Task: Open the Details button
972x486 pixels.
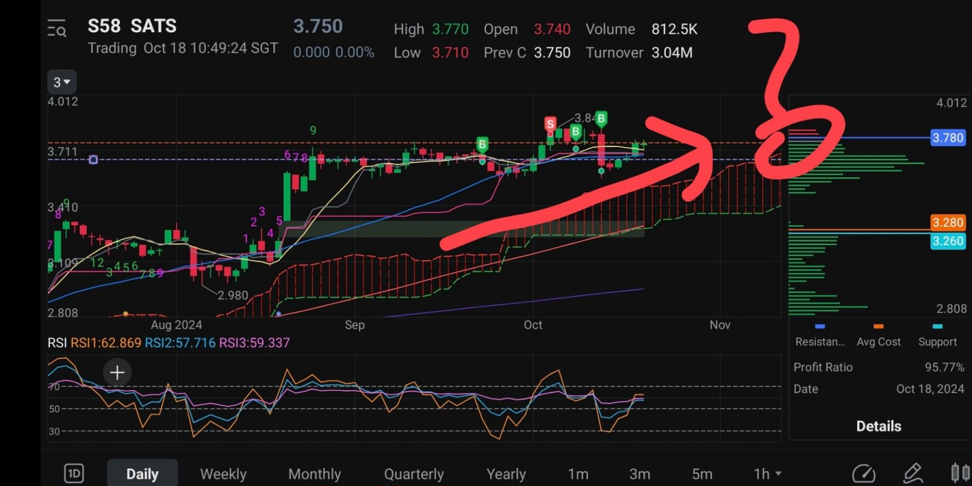Action: pos(878,426)
